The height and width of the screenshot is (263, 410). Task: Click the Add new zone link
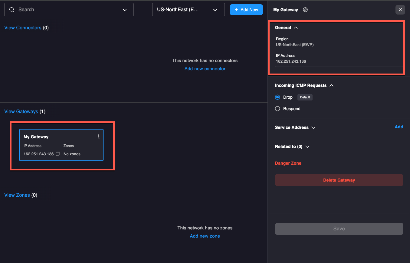205,236
